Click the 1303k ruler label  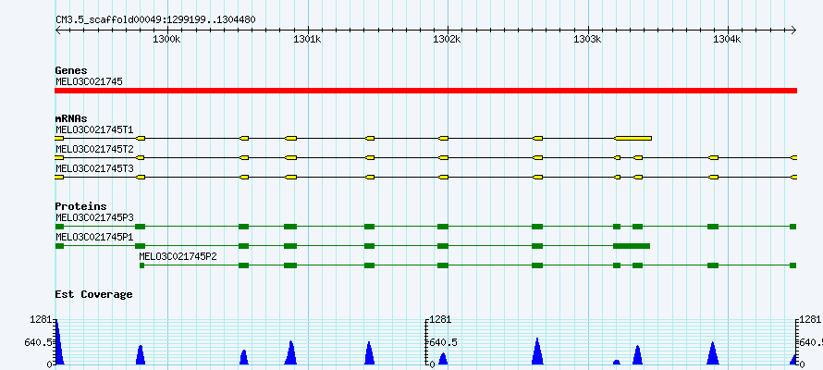tap(588, 40)
